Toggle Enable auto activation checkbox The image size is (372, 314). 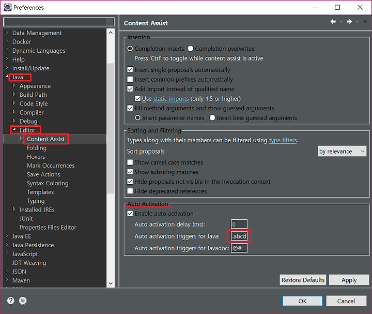(130, 214)
